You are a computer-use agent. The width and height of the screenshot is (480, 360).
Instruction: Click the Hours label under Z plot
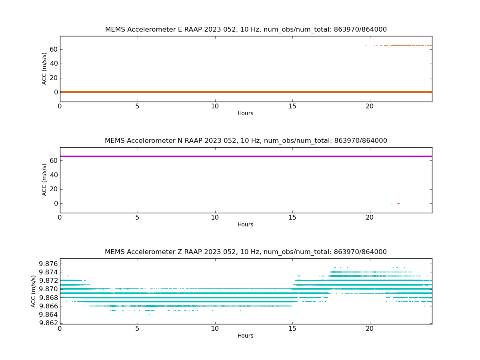[246, 336]
